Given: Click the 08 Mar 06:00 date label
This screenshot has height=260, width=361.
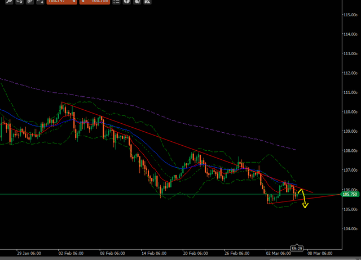Looking at the screenshot, I should pyautogui.click(x=320, y=253).
